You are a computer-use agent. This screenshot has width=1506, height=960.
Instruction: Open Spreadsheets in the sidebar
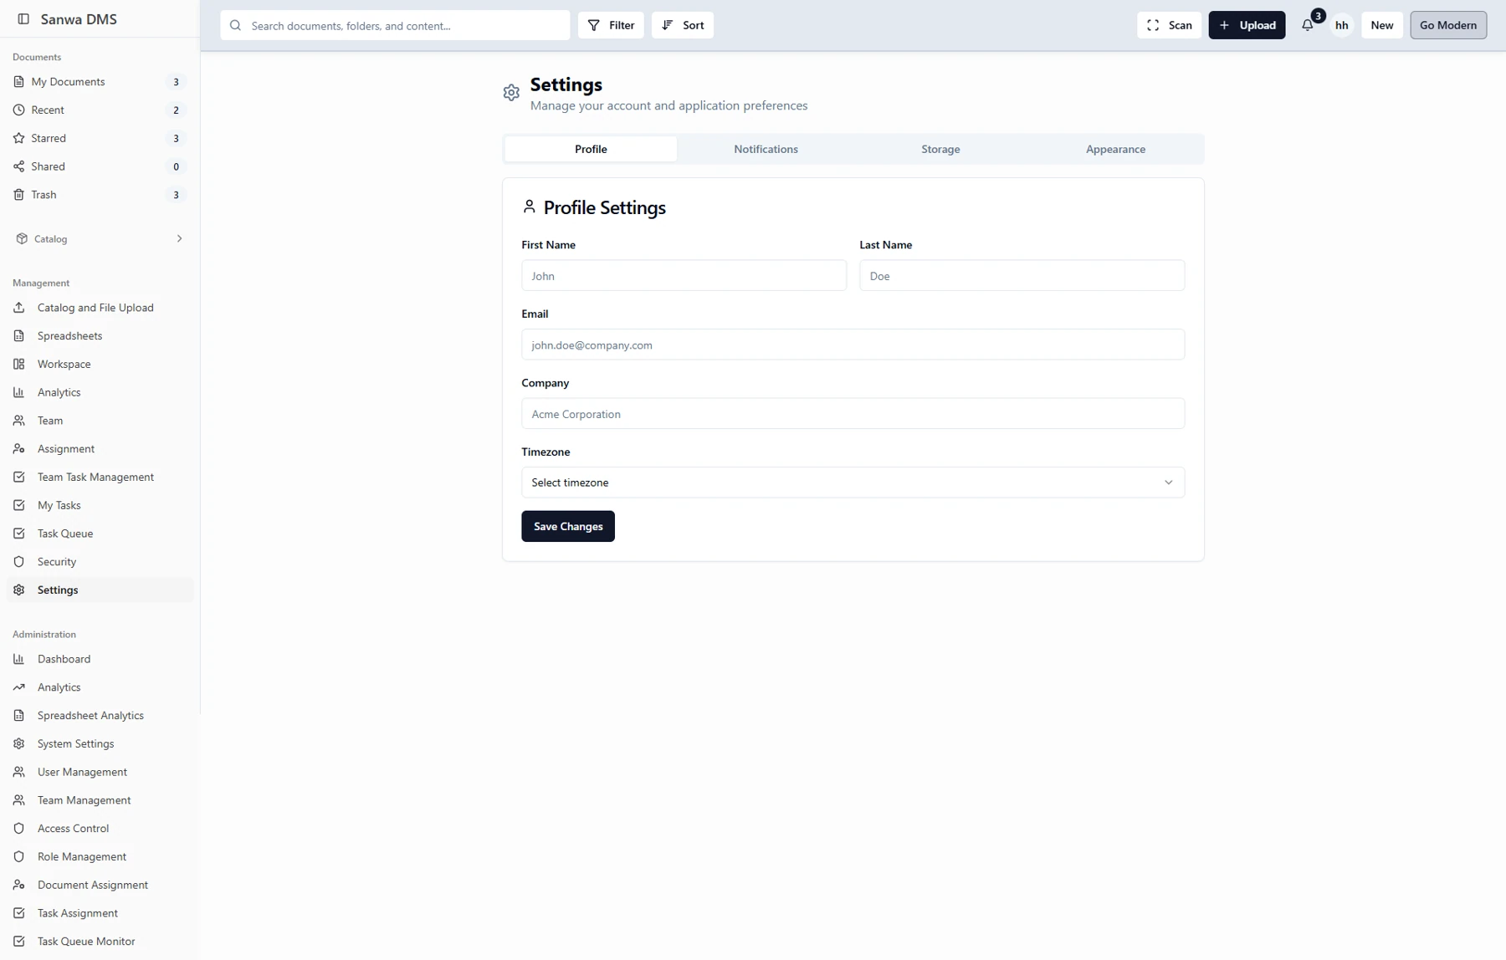(x=100, y=336)
